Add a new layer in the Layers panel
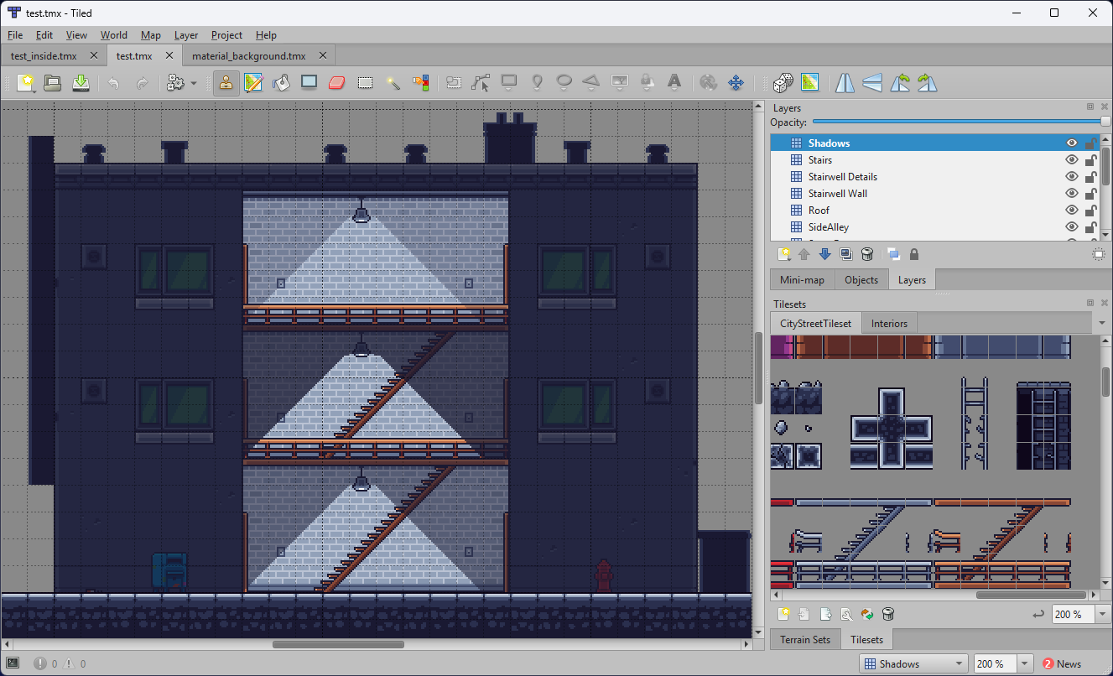The width and height of the screenshot is (1113, 676). click(784, 253)
